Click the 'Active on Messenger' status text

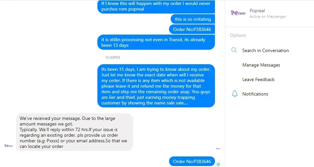pyautogui.click(x=268, y=16)
